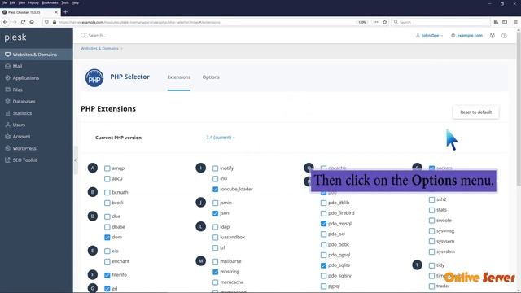Click the icon left of help icon
Viewport: 521px width, 293px height.
point(493,36)
